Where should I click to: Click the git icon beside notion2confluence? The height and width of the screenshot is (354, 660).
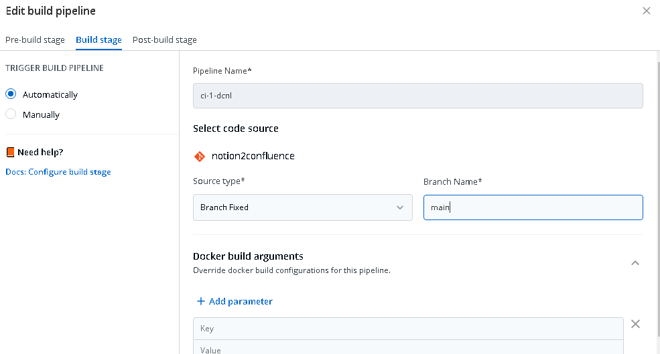[x=199, y=156]
